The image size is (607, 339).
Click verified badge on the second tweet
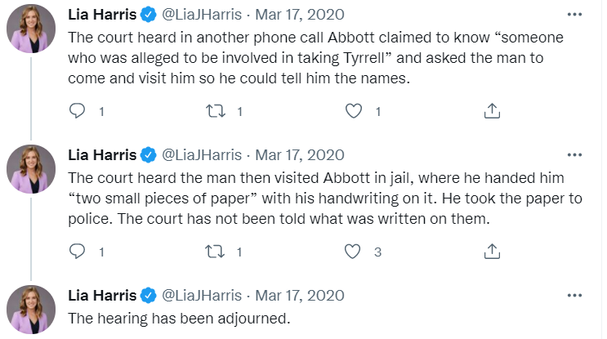(x=149, y=154)
